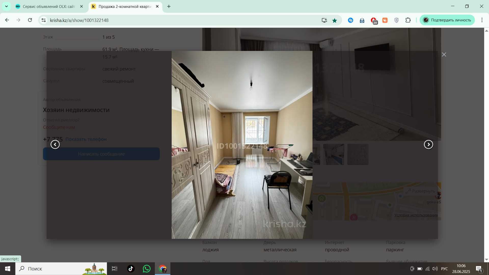This screenshot has height=275, width=489.
Task: Launch WhatsApp from the taskbar
Action: pos(147,269)
